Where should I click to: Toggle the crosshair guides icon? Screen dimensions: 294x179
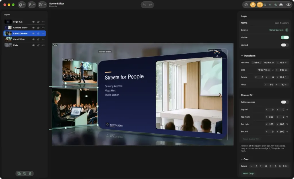pos(246,5)
